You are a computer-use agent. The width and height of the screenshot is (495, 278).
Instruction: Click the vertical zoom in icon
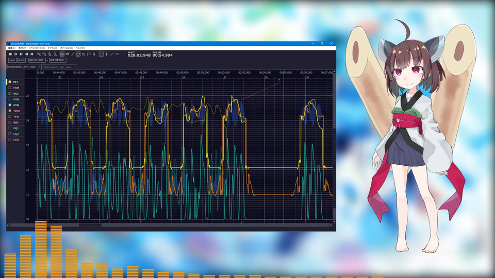(49, 54)
